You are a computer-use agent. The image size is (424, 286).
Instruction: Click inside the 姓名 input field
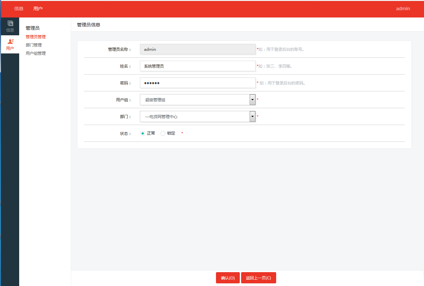click(x=197, y=66)
